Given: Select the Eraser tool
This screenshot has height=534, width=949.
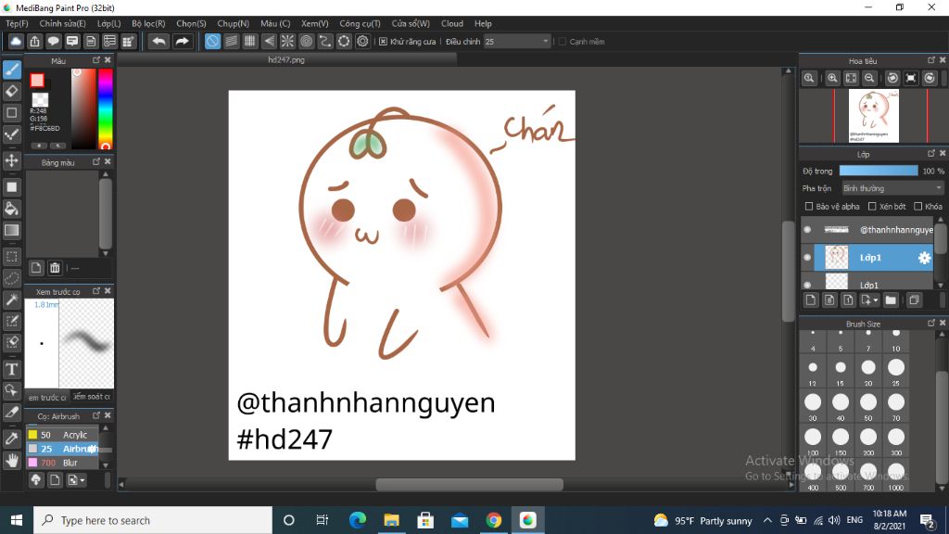Looking at the screenshot, I should coord(12,92).
